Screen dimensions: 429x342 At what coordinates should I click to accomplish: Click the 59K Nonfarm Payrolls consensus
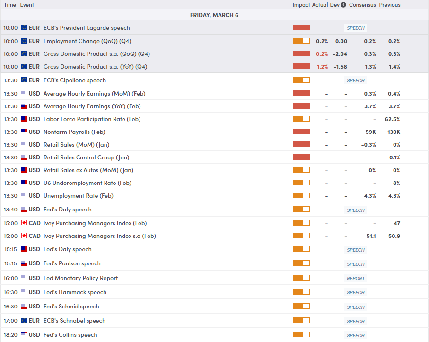[x=370, y=132]
